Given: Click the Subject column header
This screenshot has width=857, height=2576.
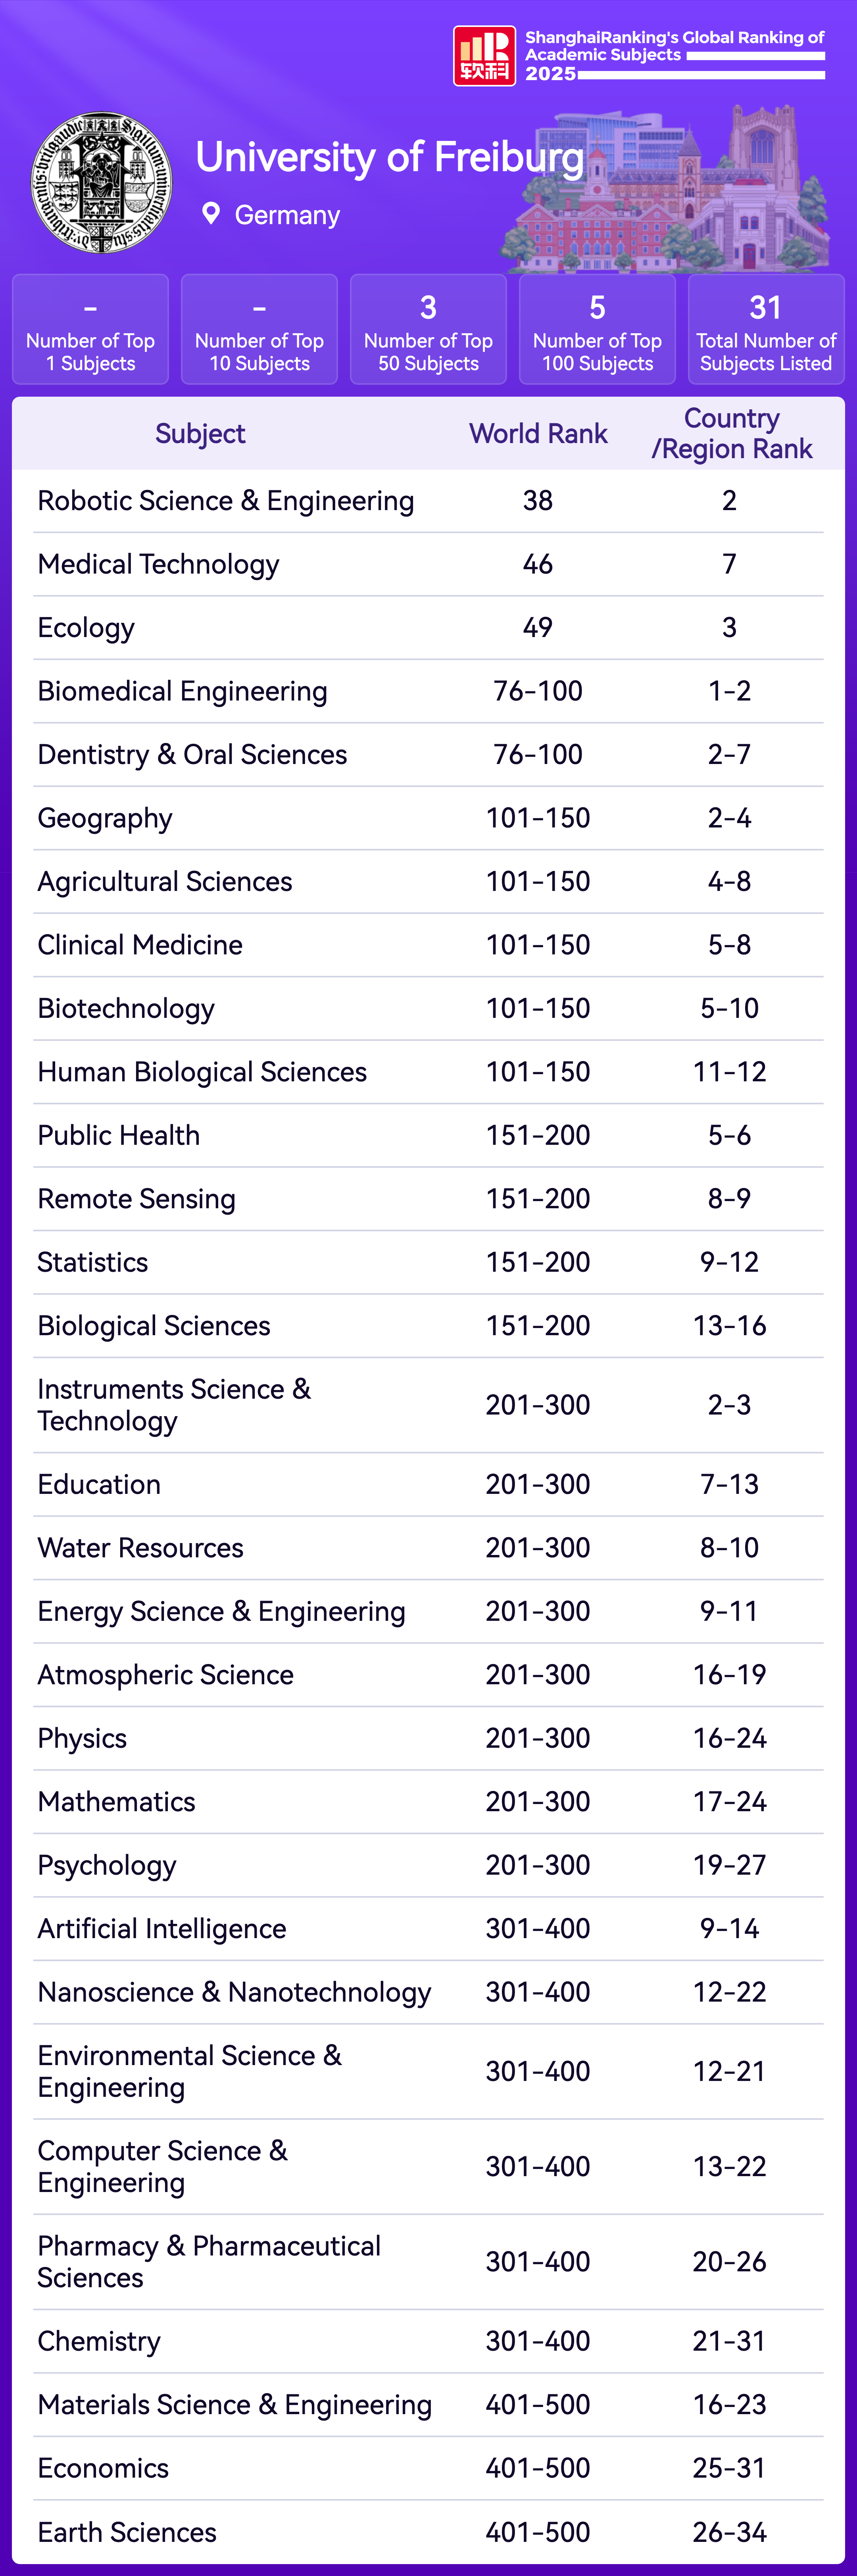Looking at the screenshot, I should point(200,434).
